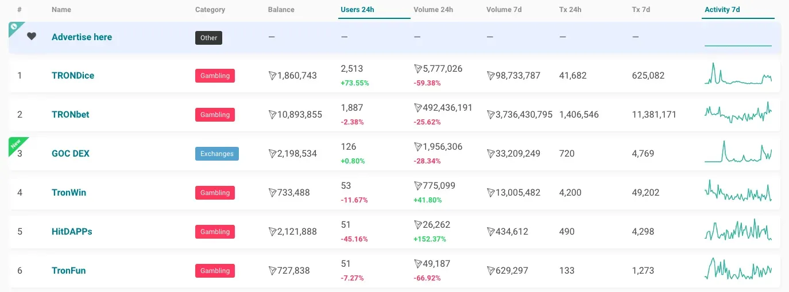
Task: Open the Advertise here link
Action: click(82, 37)
